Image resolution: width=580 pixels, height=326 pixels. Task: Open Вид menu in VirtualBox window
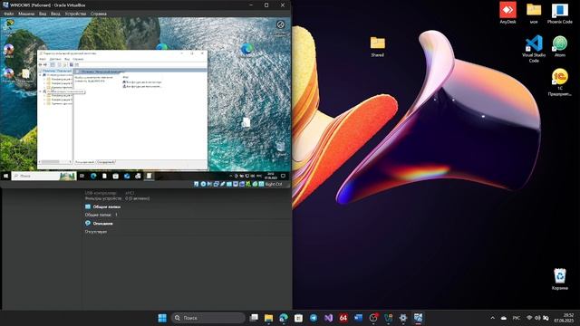43,14
